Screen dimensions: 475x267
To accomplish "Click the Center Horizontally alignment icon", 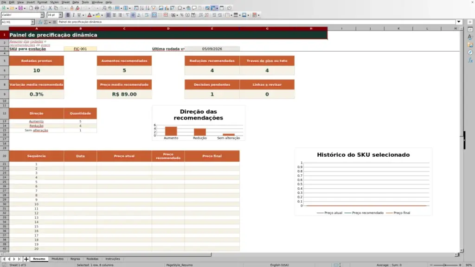I will click(x=114, y=15).
